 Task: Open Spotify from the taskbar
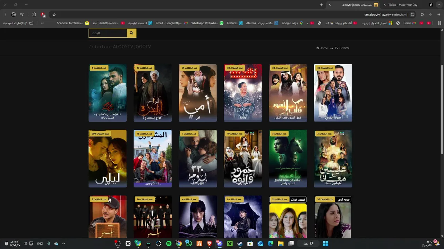pos(169,243)
